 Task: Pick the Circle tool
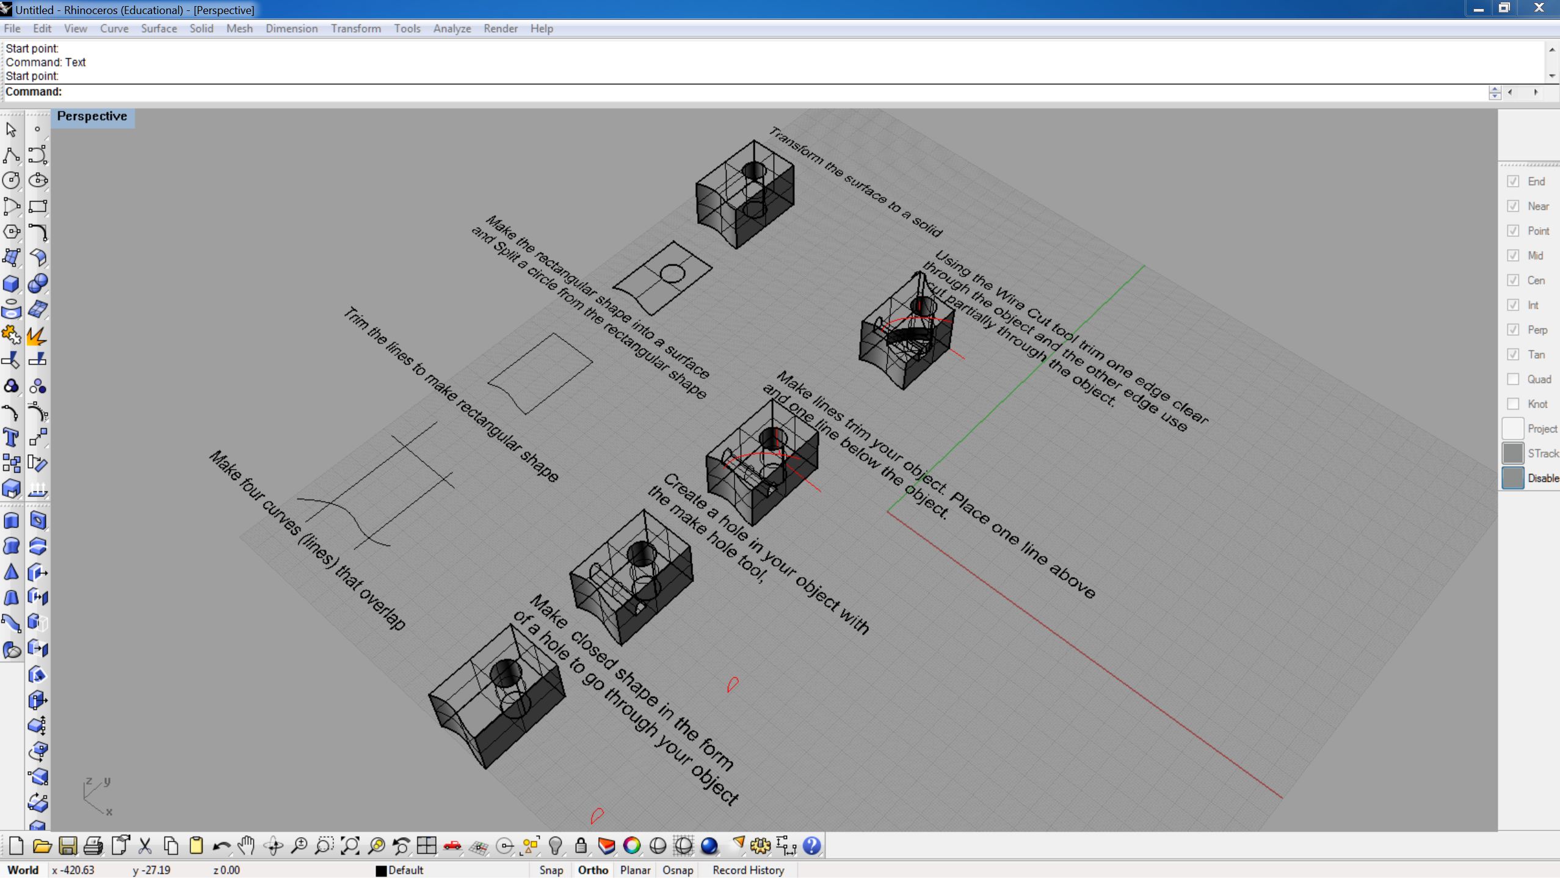11,181
